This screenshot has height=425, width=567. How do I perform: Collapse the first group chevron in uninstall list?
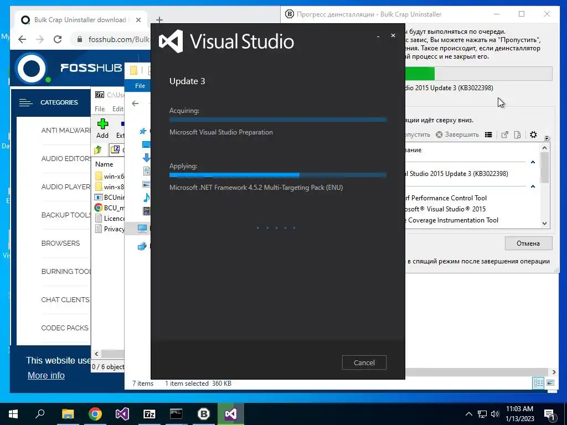point(533,162)
